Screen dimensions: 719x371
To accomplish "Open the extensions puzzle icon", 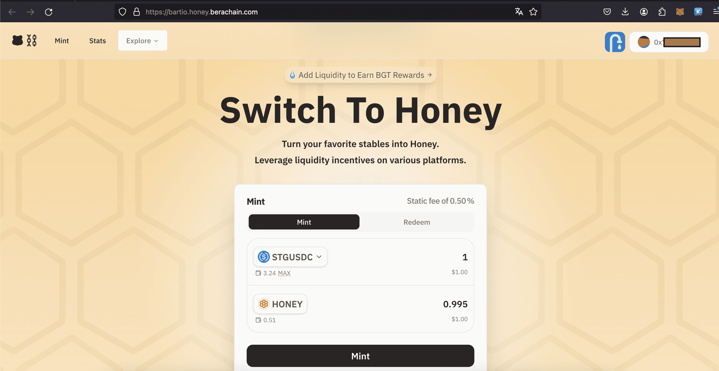I will click(x=662, y=12).
